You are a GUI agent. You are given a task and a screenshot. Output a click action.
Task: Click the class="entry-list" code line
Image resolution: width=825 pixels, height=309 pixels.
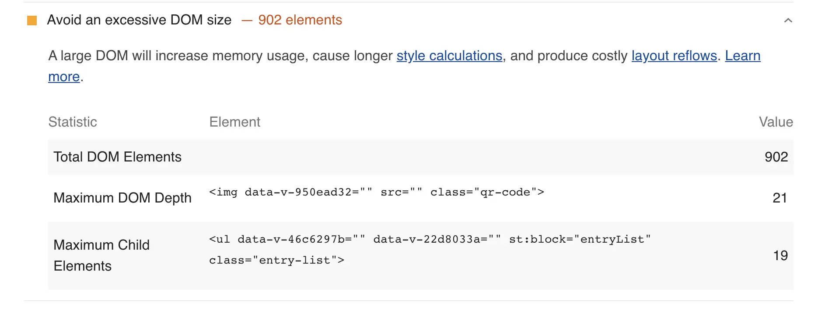coord(276,261)
